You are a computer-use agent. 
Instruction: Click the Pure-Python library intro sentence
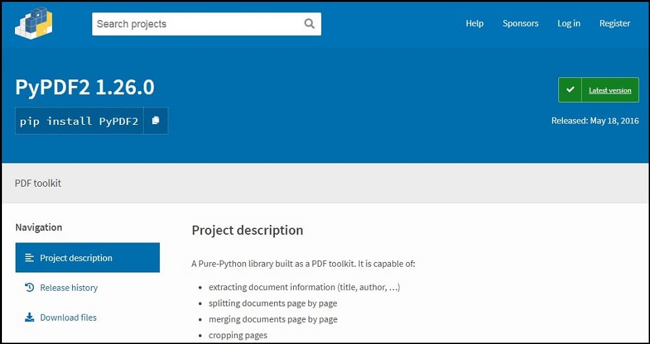[x=304, y=264]
